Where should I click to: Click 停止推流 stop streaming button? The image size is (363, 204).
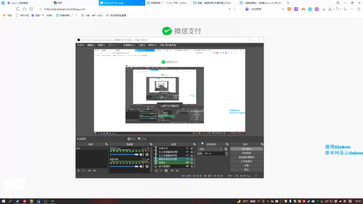tap(246, 149)
